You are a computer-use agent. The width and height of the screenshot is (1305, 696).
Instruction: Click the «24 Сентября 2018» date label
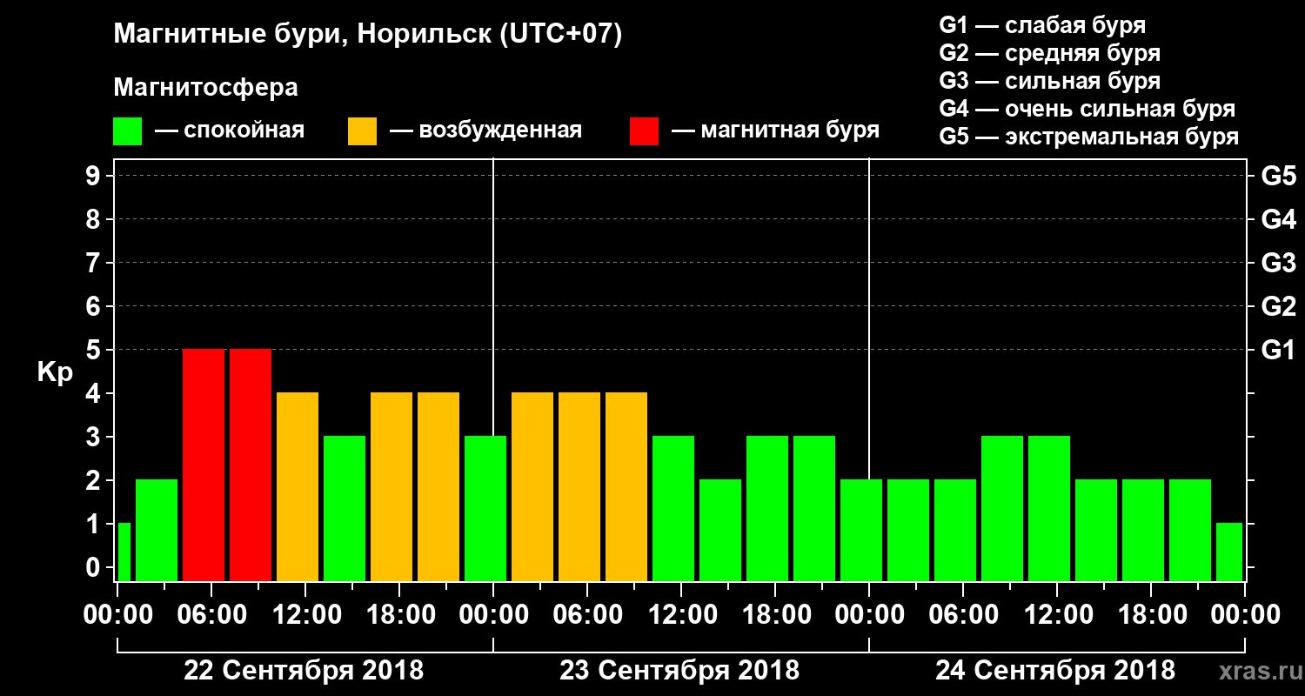(1055, 670)
